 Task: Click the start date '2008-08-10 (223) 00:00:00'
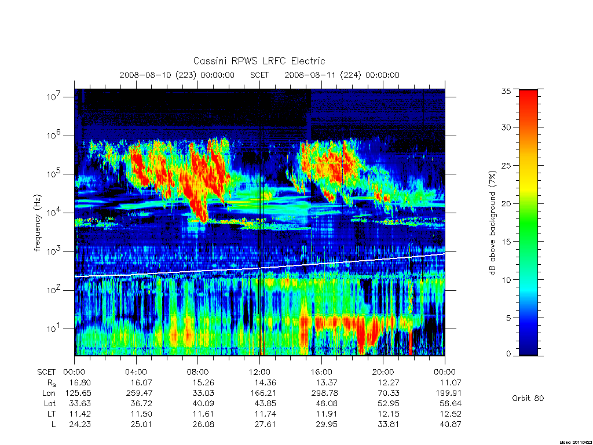click(177, 75)
